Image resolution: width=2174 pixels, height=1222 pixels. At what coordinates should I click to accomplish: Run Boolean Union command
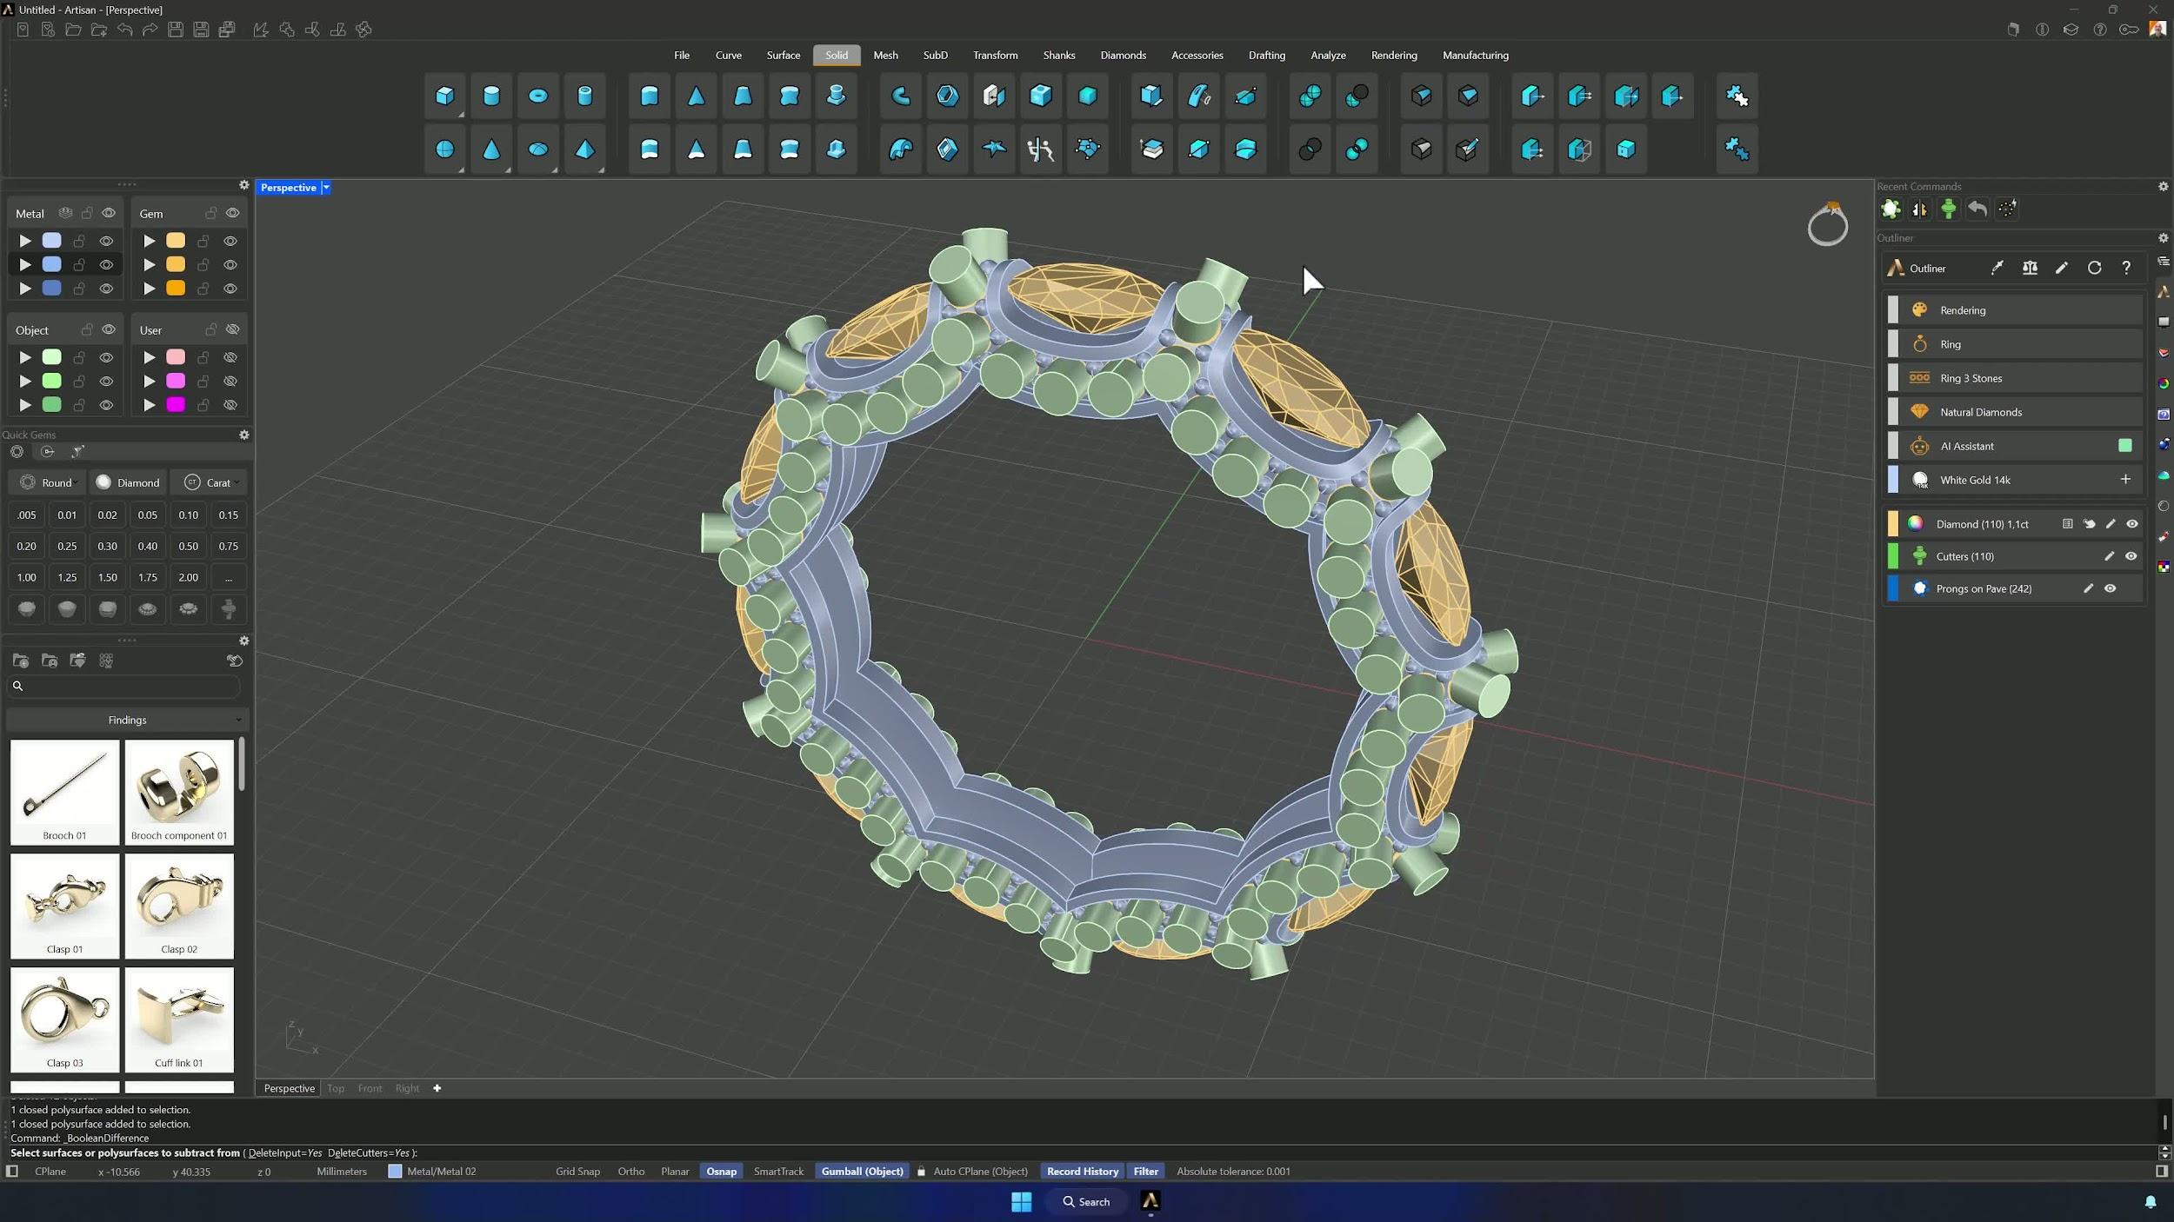pos(1310,96)
